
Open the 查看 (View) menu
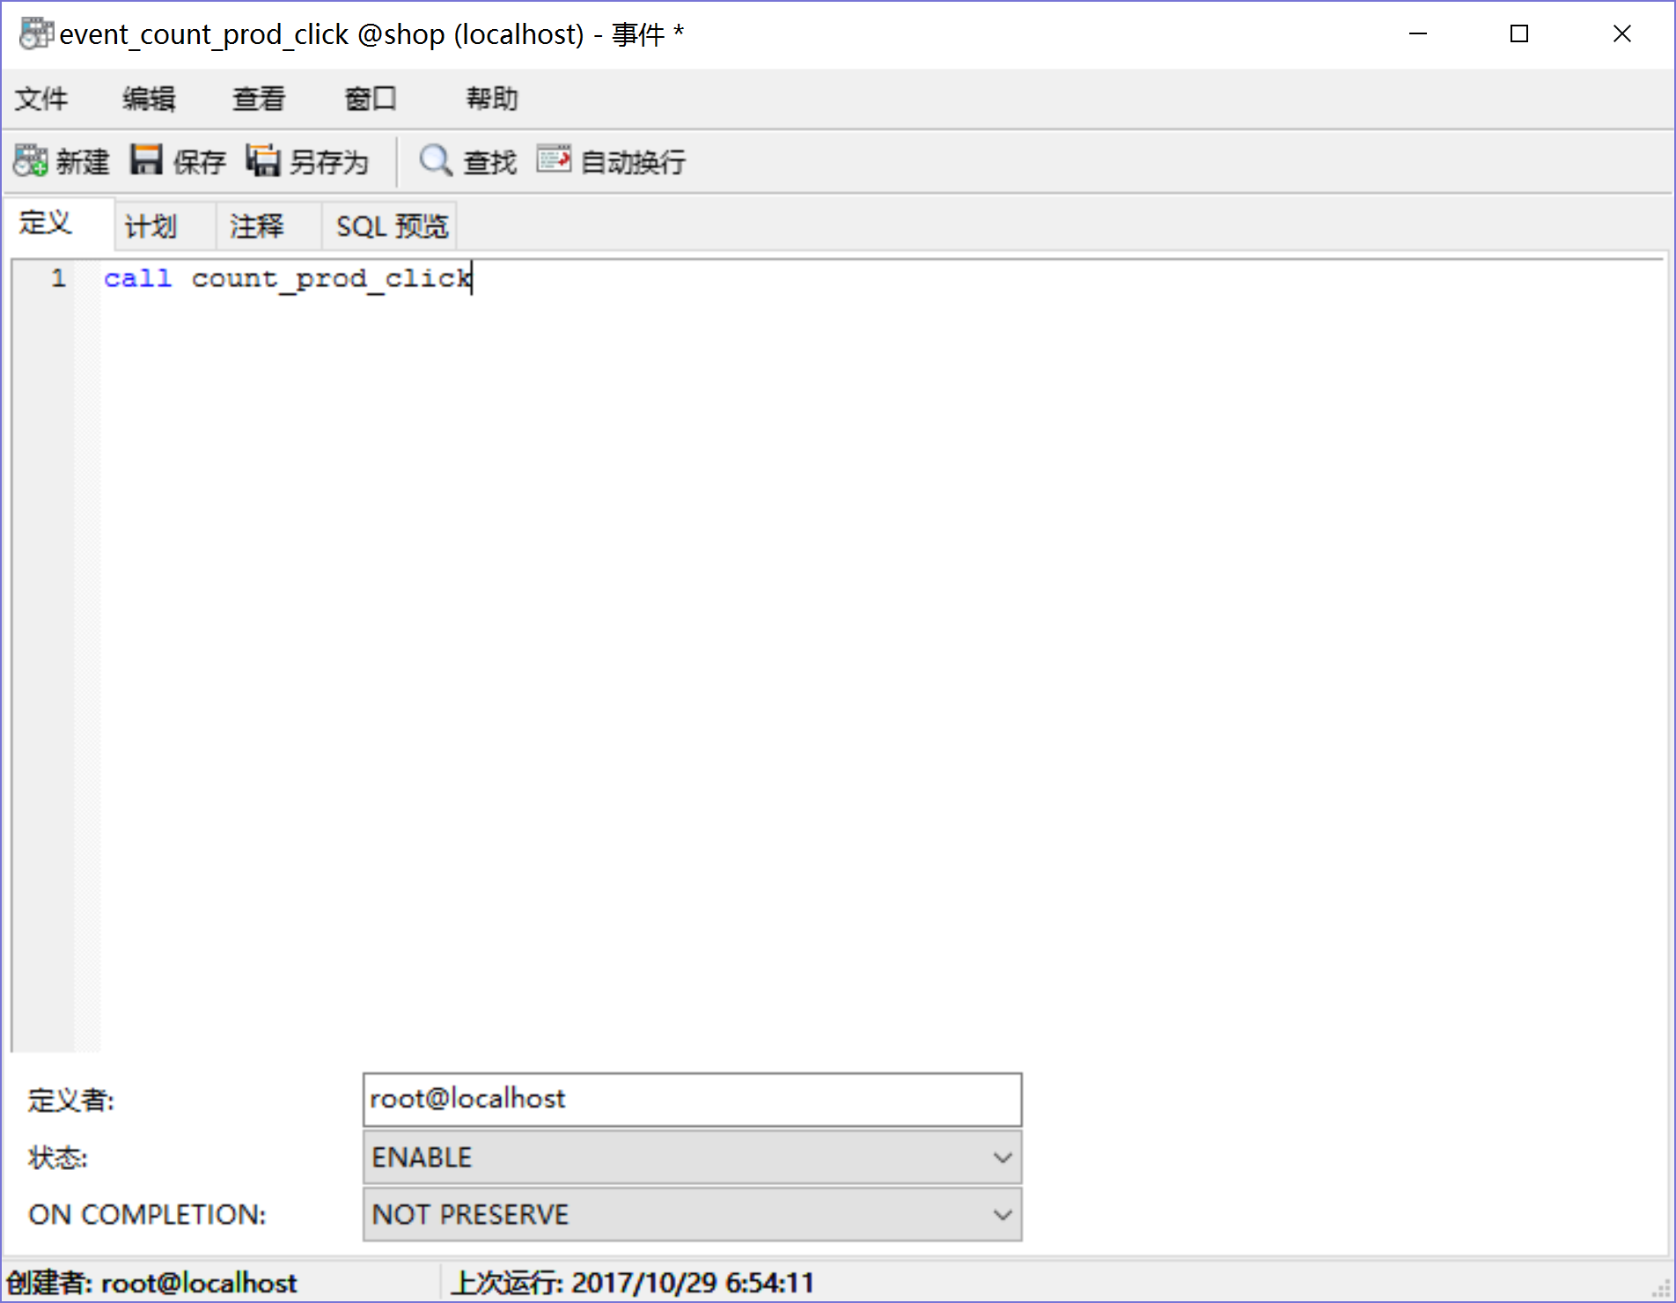point(259,99)
